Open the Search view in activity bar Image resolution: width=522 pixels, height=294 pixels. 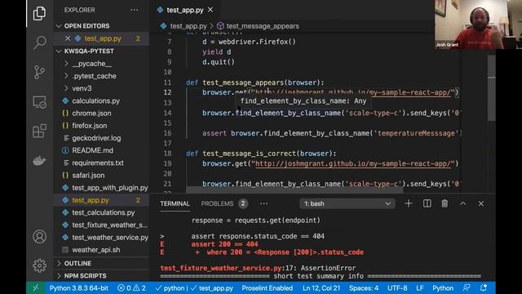point(39,42)
